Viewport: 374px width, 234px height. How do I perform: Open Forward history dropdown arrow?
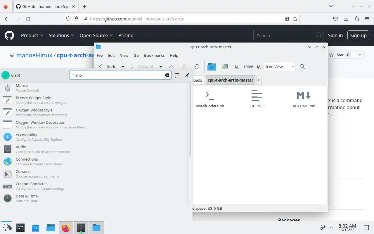coord(160,67)
